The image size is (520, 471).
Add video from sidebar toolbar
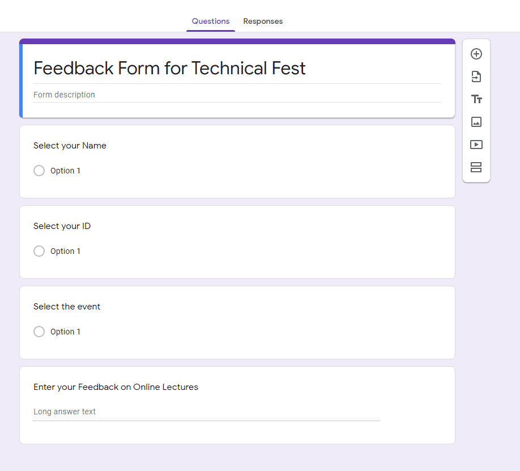coord(476,145)
